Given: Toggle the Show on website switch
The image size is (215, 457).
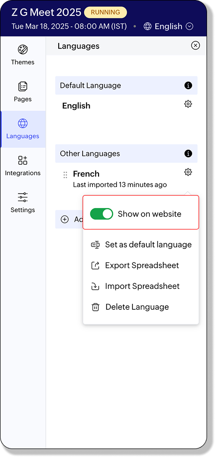Looking at the screenshot, I should 102,214.
